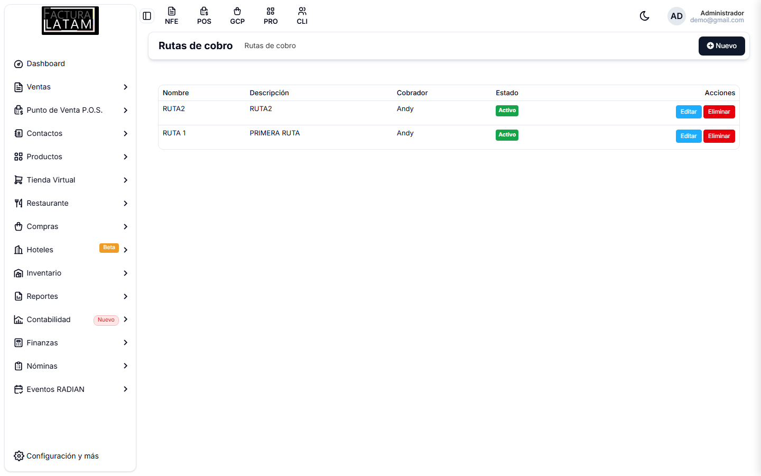Click the Restaurante cutlery icon
The image size is (761, 476).
point(18,204)
